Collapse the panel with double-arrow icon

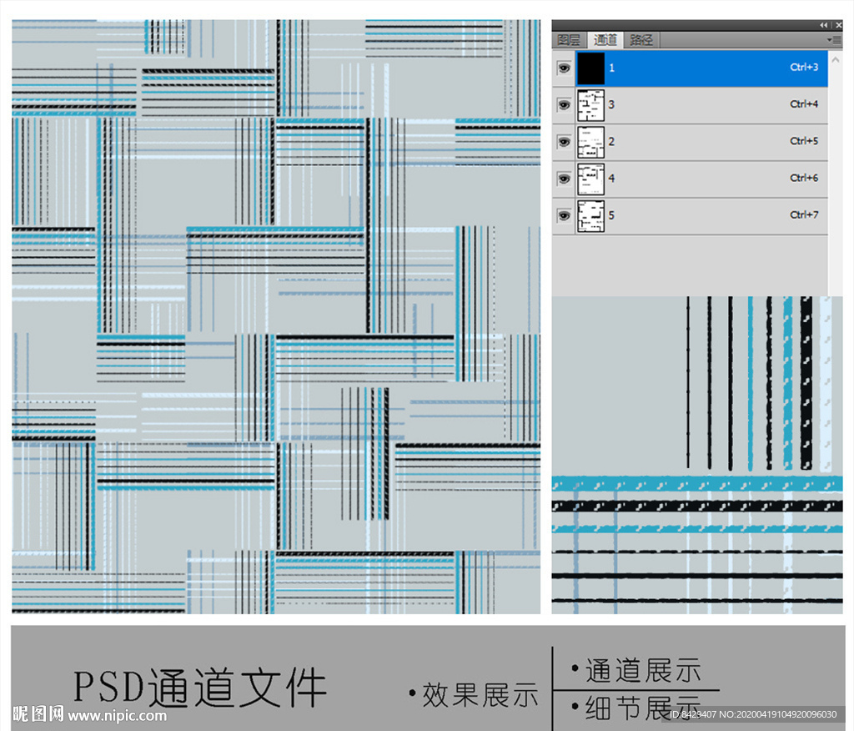(x=823, y=25)
